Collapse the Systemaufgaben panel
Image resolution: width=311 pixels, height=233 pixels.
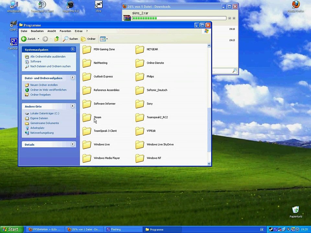[73, 50]
